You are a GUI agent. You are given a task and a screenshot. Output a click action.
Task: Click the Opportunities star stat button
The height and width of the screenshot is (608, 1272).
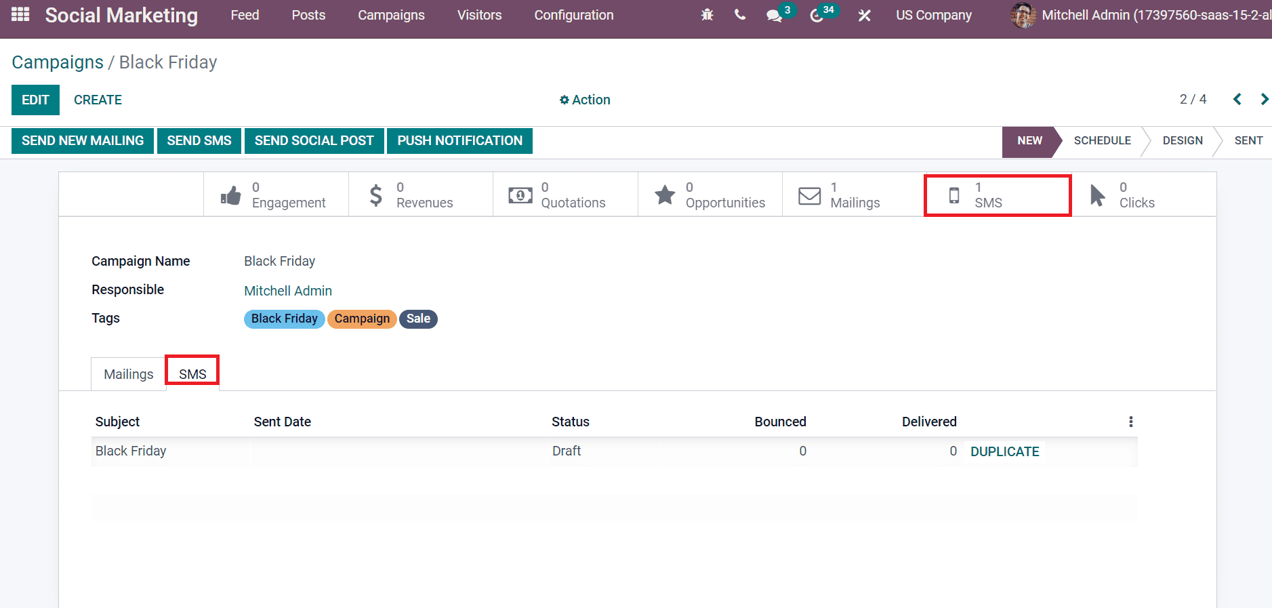pos(710,195)
